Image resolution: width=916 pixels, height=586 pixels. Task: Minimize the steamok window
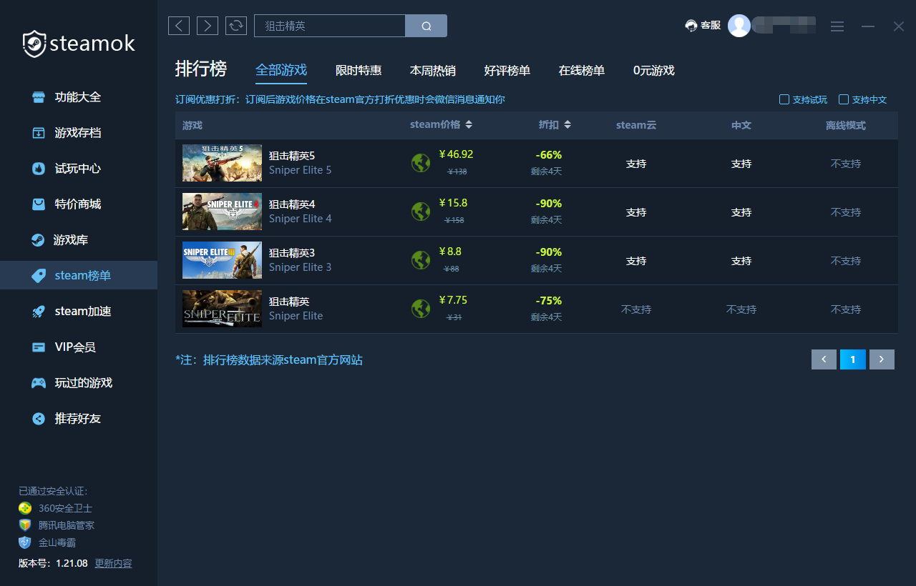pos(868,26)
